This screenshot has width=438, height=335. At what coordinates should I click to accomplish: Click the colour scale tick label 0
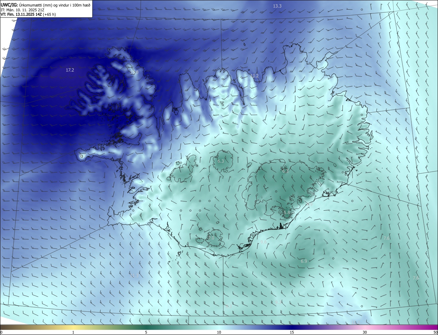pyautogui.click(x=1, y=332)
